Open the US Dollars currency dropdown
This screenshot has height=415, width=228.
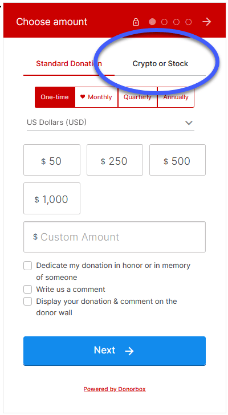(x=111, y=123)
